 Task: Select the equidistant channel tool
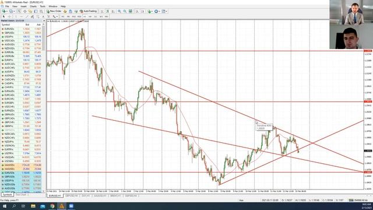(32, 17)
